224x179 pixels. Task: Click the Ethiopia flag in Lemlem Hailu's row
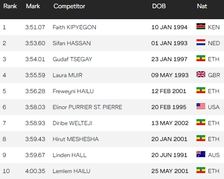(201, 170)
